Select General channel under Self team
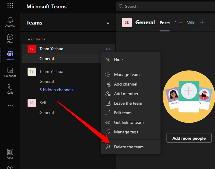 tap(47, 112)
